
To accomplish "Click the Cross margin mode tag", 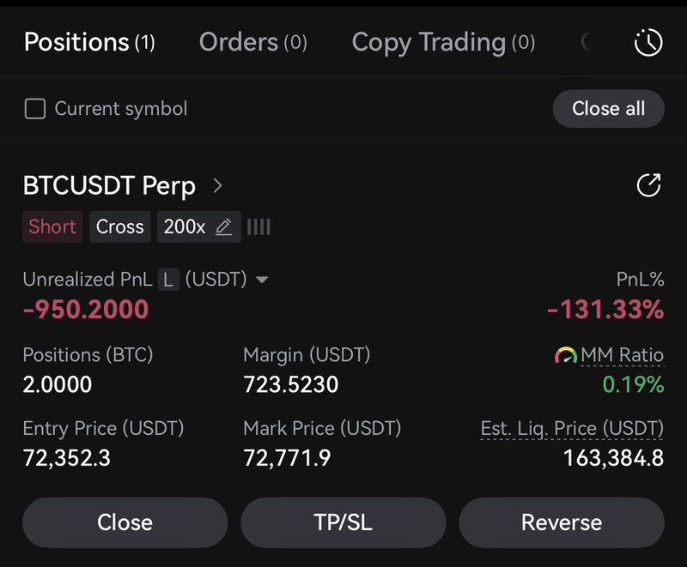I will click(119, 227).
